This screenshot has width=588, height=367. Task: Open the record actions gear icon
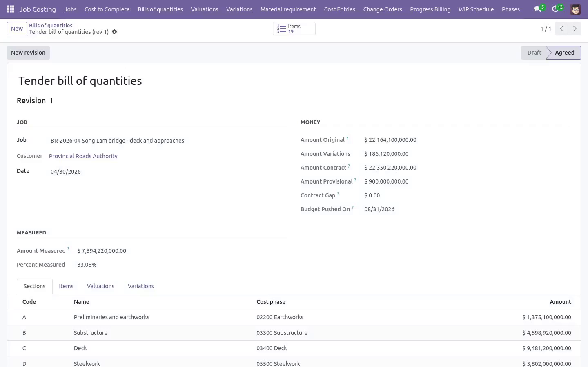(x=115, y=32)
